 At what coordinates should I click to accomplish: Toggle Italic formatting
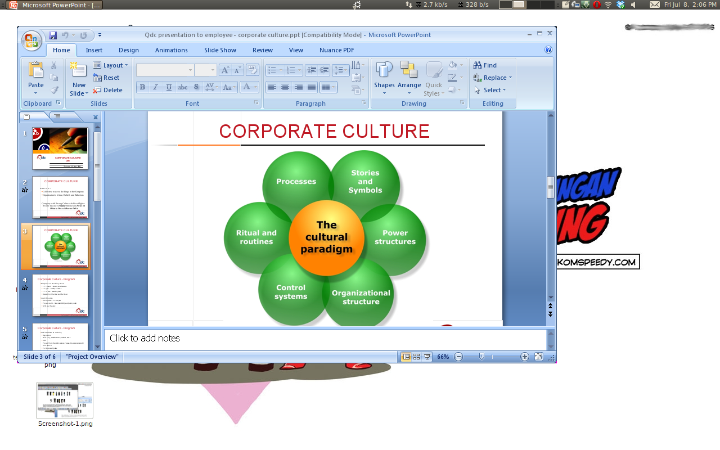[155, 87]
